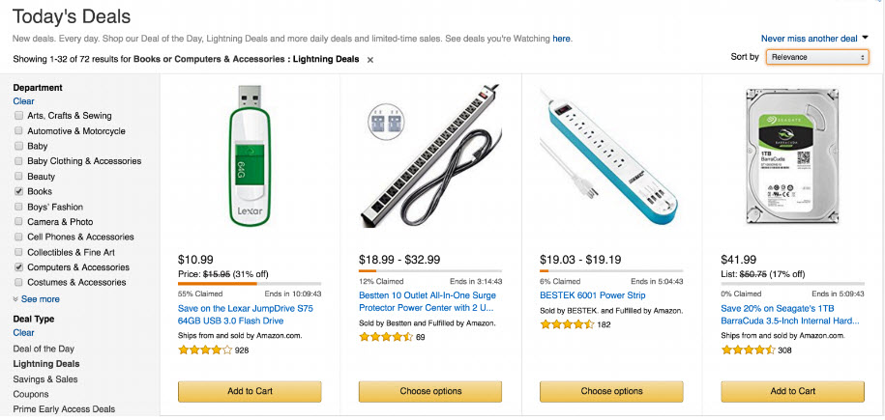Click the Bestten surge protector star rating
Viewport: 885px width, 420px height.
pyautogui.click(x=386, y=337)
